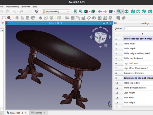Click the Undo arrow in toolbar
Image resolution: width=153 pixels, height=115 pixels.
coord(14,11)
